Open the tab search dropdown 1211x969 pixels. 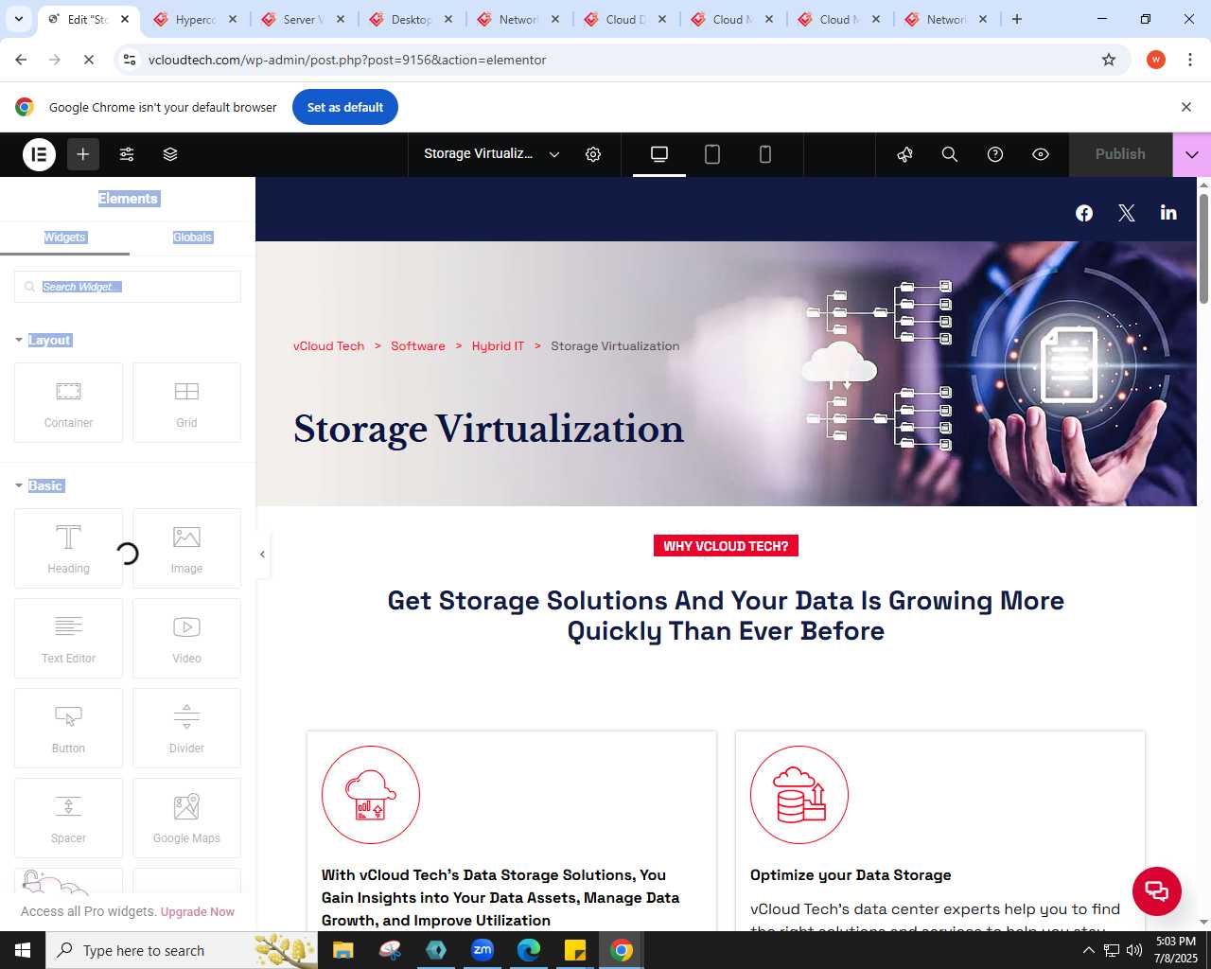18,19
